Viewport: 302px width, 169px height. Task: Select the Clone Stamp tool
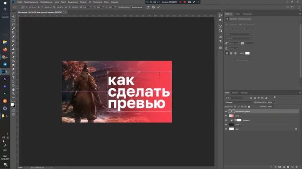pos(13,49)
